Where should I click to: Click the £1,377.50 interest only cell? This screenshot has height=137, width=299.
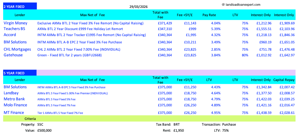[x=264, y=93]
